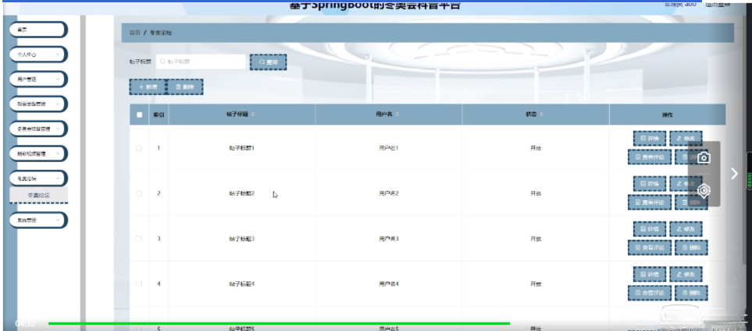Select the 冬奥论坛 submenu entry

(39, 195)
